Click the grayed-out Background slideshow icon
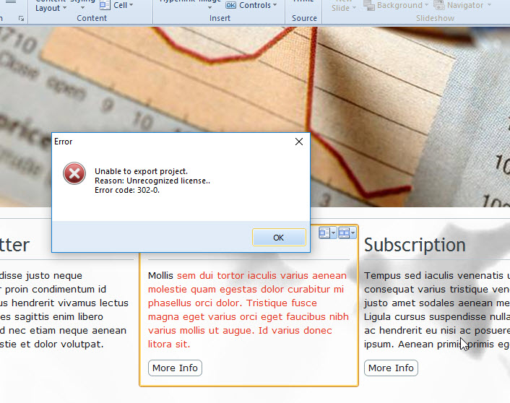The width and height of the screenshot is (510, 403). [369, 5]
